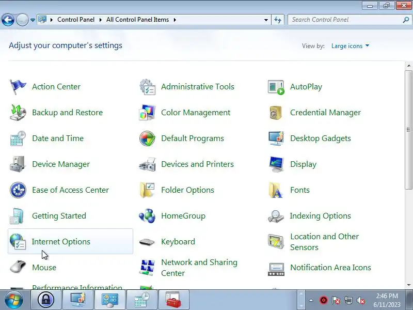Open the Indexing Options magnifier icon

(276, 216)
